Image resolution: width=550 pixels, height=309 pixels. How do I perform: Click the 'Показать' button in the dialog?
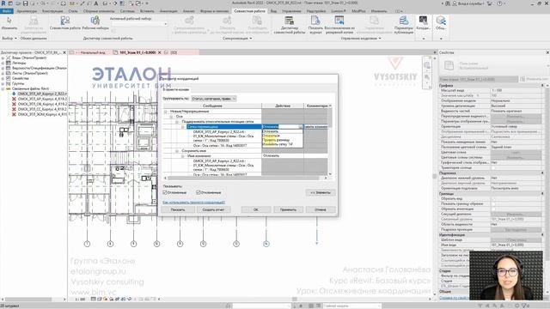178,209
